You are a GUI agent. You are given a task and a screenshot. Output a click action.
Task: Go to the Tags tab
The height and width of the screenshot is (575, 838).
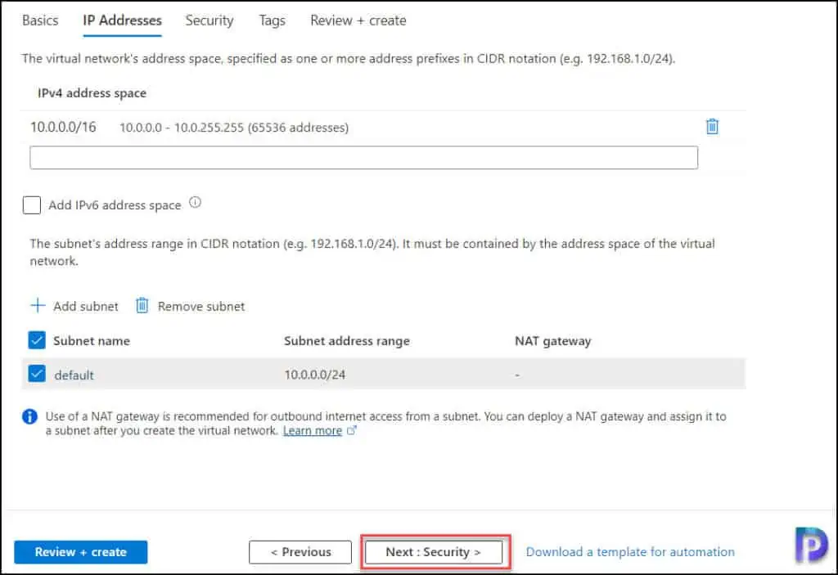click(x=272, y=20)
